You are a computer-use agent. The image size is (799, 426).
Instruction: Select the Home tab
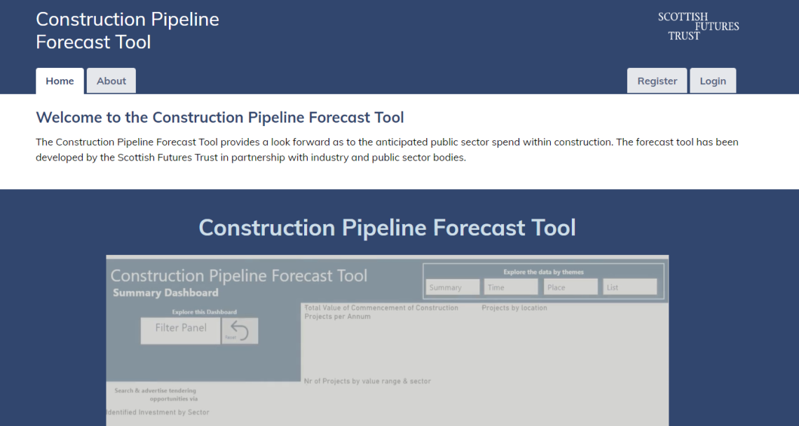pos(60,80)
